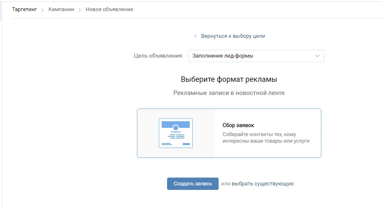Viewport: 382px width, 208px height.
Task: Click the back chevron before Вернуться
Action: [196, 36]
